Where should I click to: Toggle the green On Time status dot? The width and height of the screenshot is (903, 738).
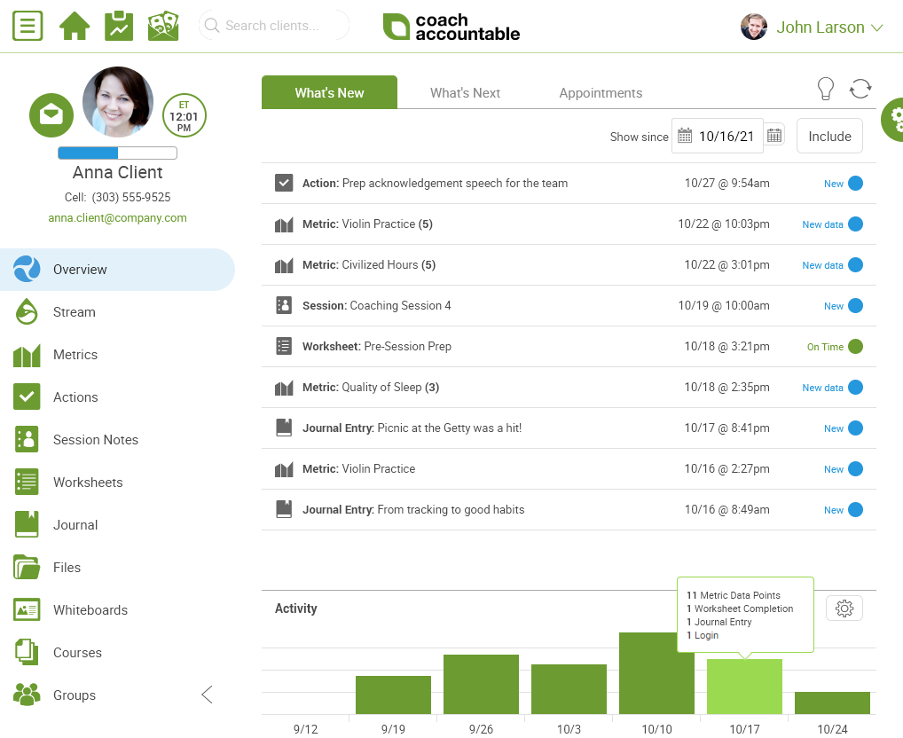tap(856, 347)
